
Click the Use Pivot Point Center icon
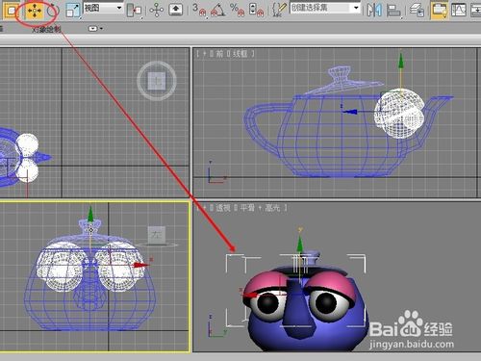[x=134, y=10]
